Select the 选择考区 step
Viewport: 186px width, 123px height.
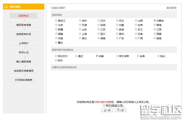(x=24, y=16)
